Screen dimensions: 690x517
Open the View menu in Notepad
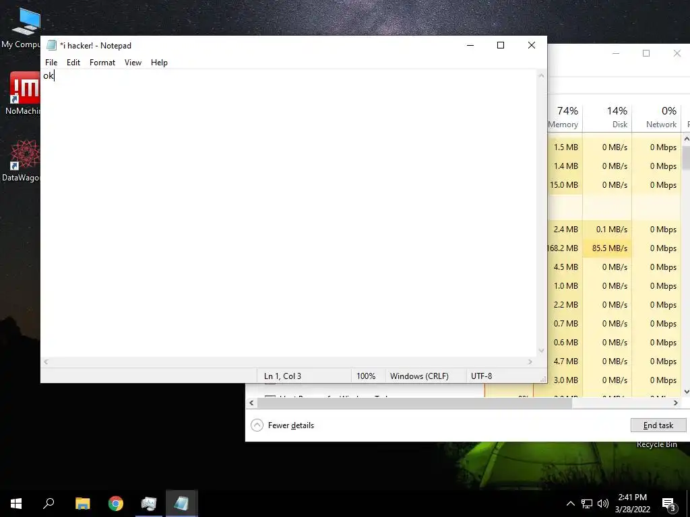point(133,63)
